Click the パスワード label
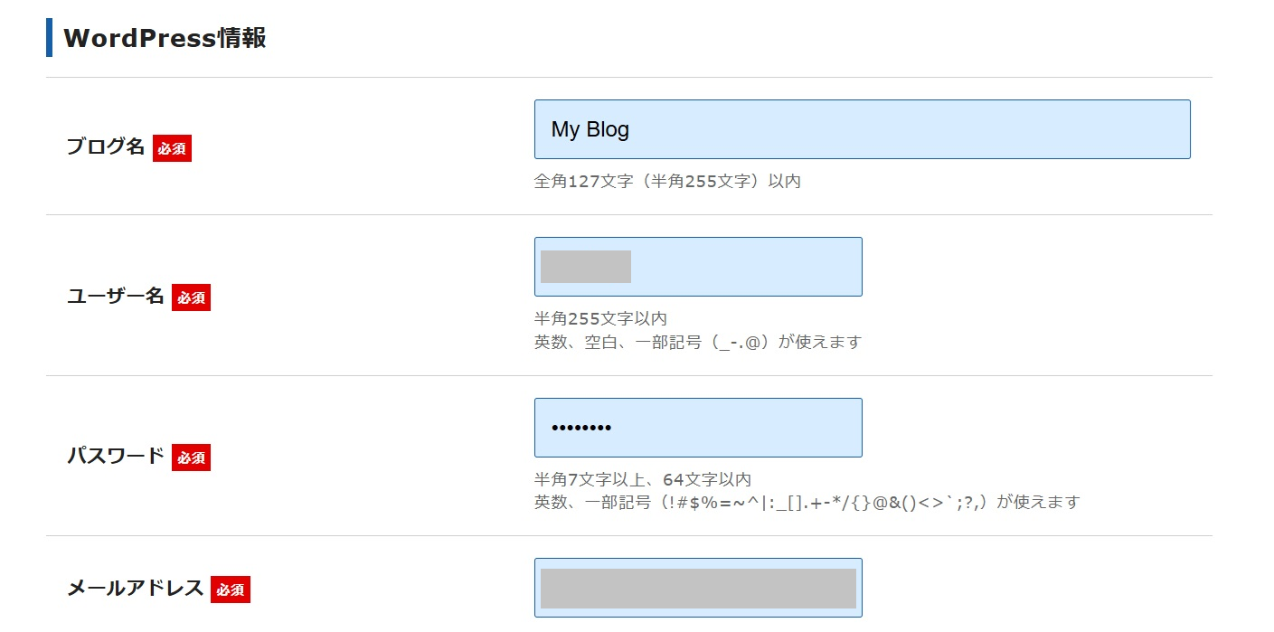The image size is (1274, 632). pyautogui.click(x=115, y=457)
